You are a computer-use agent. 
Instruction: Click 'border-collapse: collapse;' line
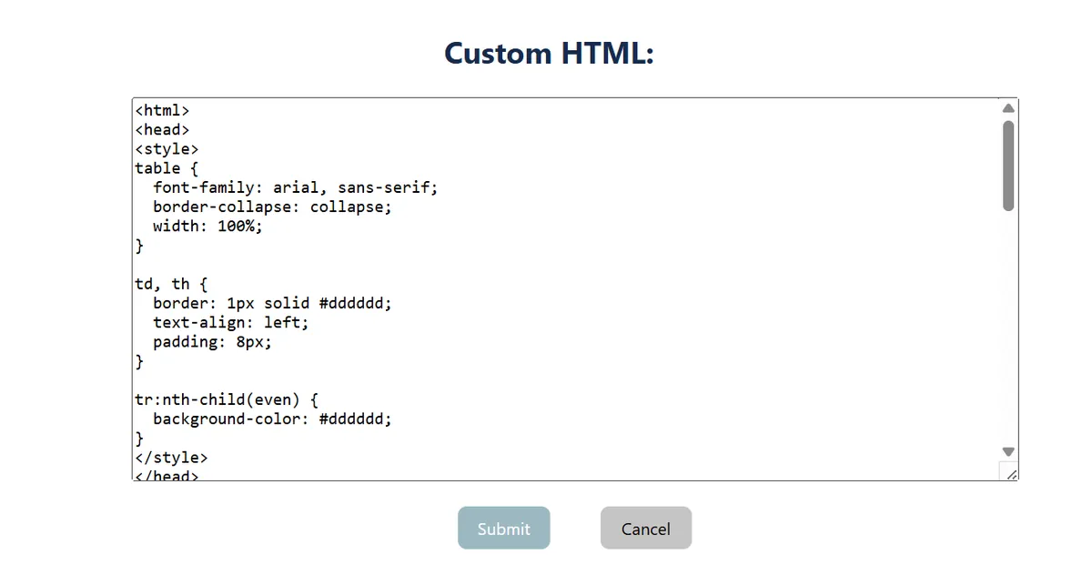[272, 207]
